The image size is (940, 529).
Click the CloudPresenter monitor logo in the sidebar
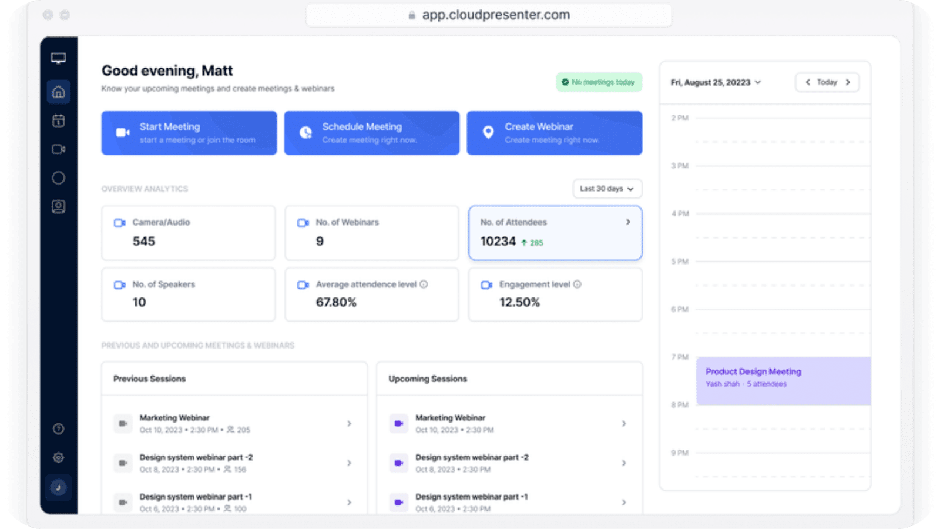(x=58, y=58)
